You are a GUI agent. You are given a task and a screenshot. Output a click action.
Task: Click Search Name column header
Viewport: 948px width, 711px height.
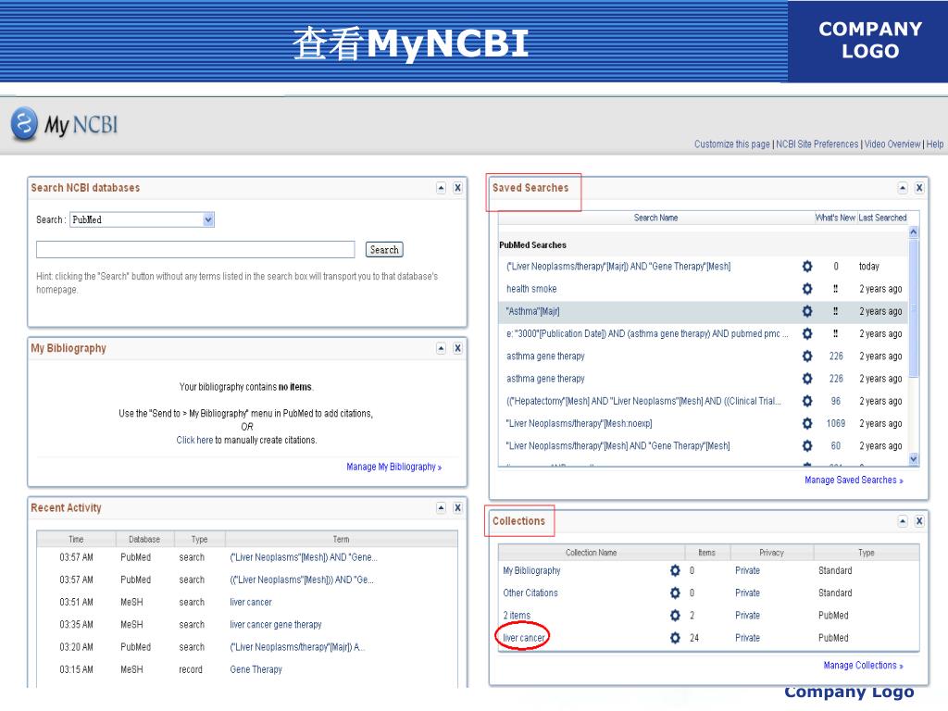pyautogui.click(x=655, y=218)
